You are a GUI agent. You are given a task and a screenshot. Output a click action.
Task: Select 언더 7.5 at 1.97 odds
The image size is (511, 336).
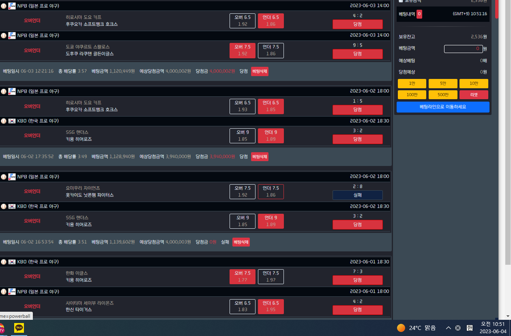point(271,276)
